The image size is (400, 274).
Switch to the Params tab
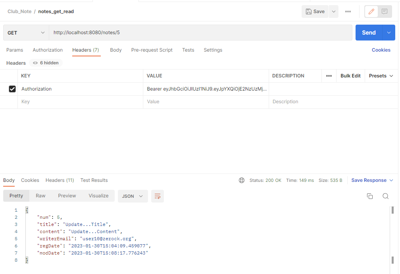point(15,50)
